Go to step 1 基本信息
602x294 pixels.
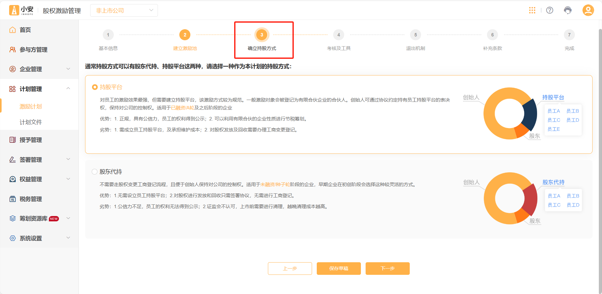(x=108, y=41)
